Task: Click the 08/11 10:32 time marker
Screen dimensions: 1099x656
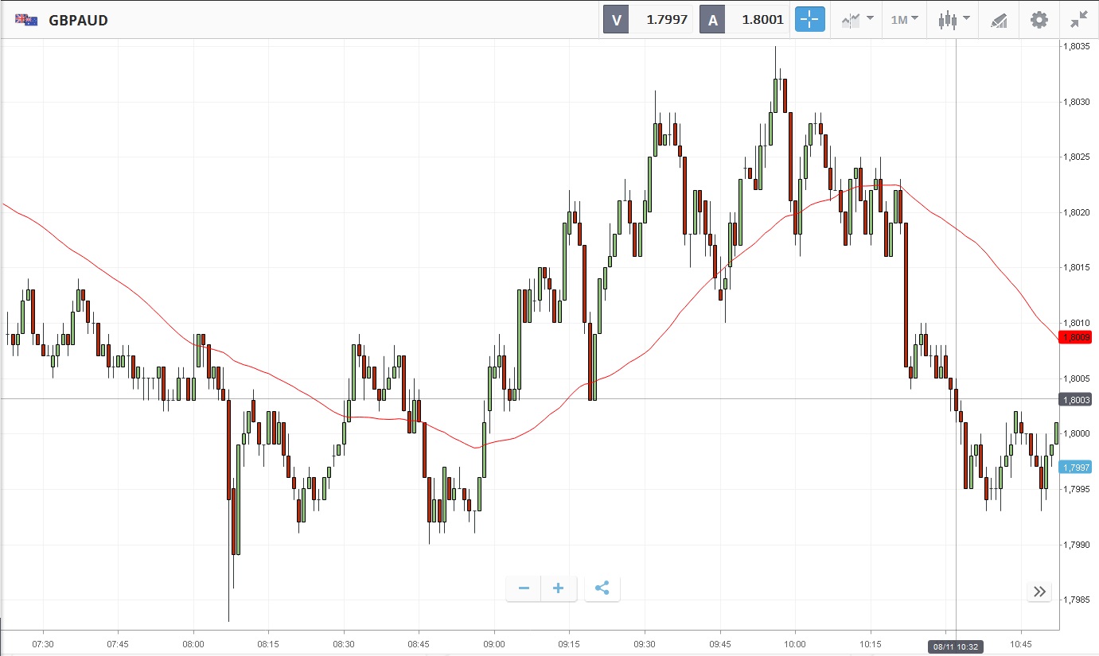Action: tap(955, 647)
